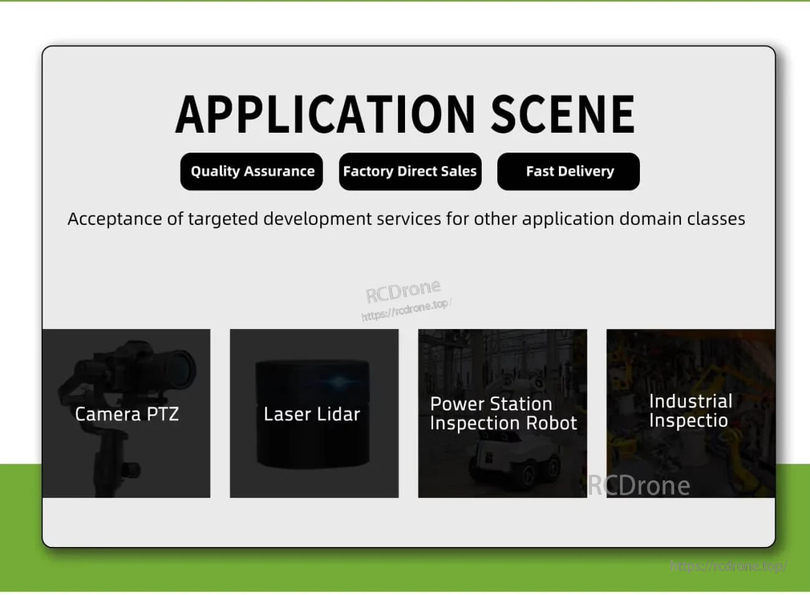
Task: Click the Fast Delivery button
Action: (568, 171)
